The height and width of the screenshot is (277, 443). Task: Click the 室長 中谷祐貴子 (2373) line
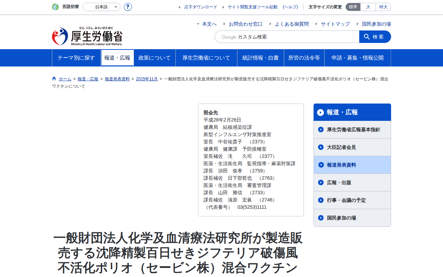coord(235,142)
